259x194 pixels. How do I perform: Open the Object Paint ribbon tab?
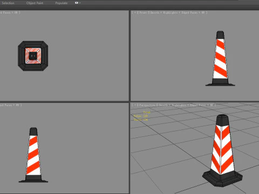click(x=35, y=3)
